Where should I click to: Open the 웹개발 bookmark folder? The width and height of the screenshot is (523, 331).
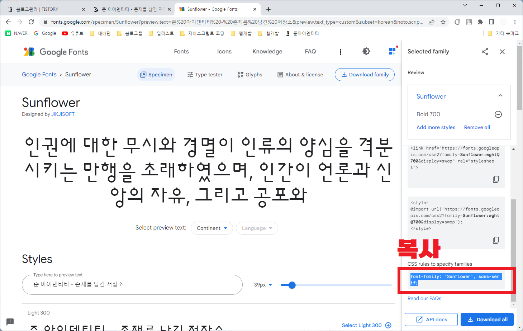[x=268, y=33]
